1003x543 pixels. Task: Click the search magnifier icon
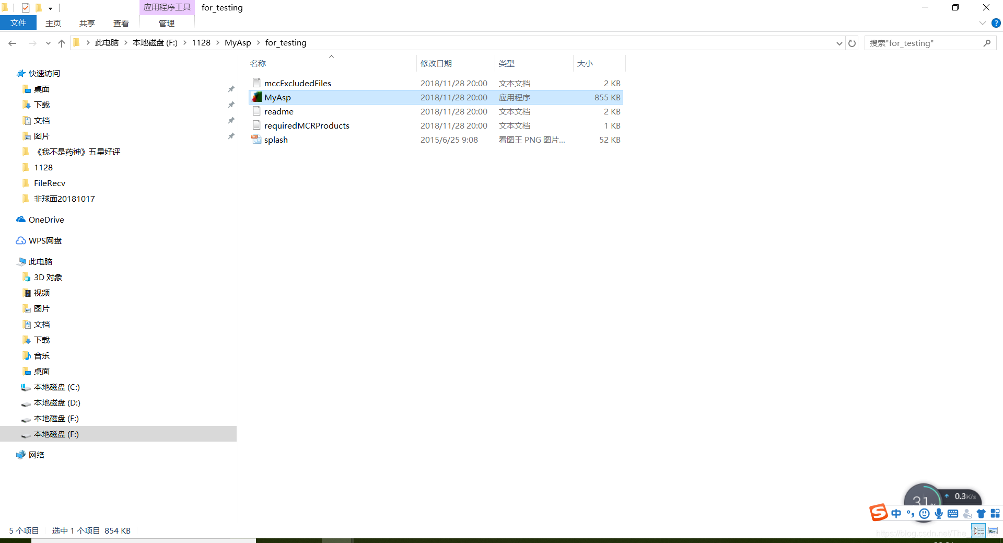coord(988,43)
